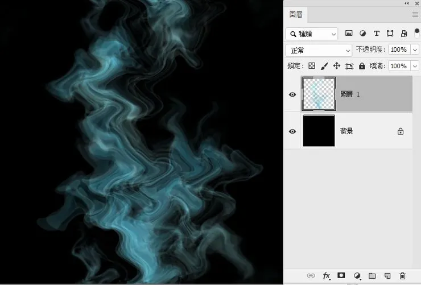The image size is (421, 285).
Task: Open the layers panel flyout menu
Action: pos(415,14)
